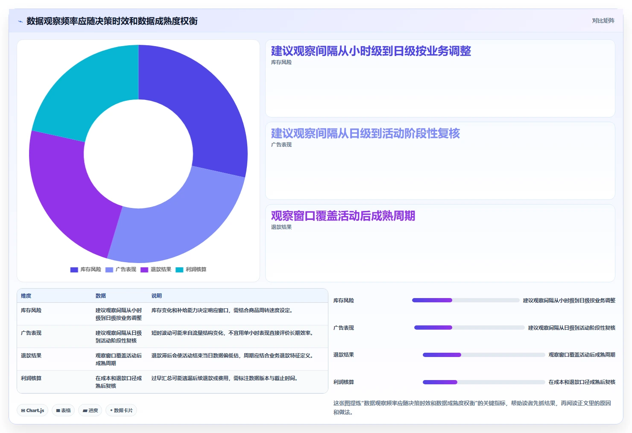The width and height of the screenshot is (632, 433).
Task: Click the Chart.js tag chip
Action: [x=32, y=410]
